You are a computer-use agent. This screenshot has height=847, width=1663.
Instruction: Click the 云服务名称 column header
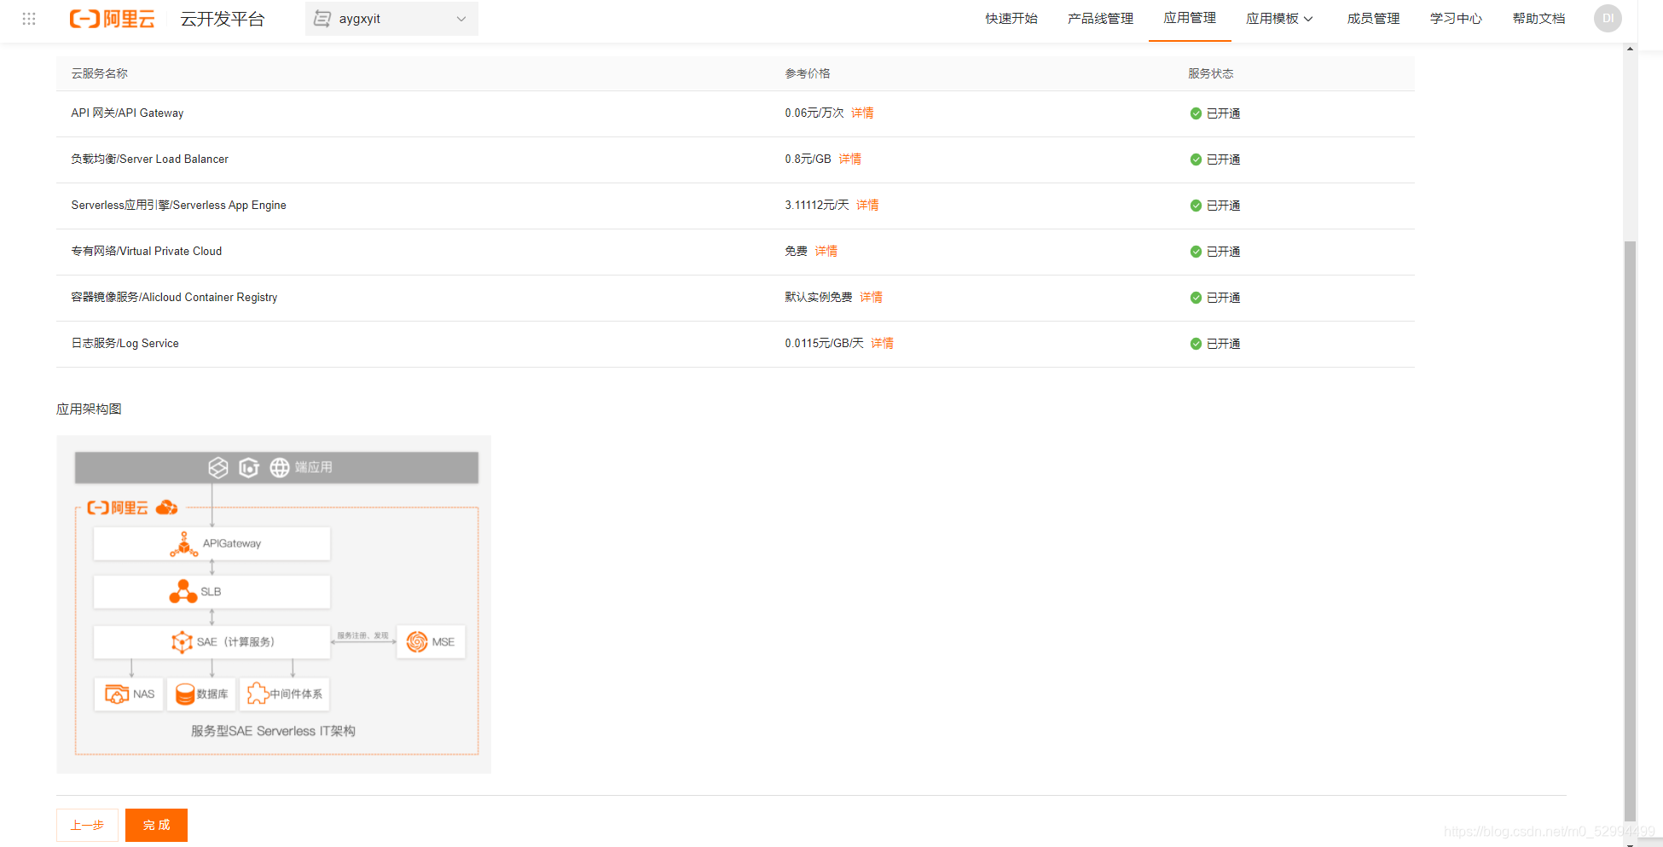coord(100,73)
